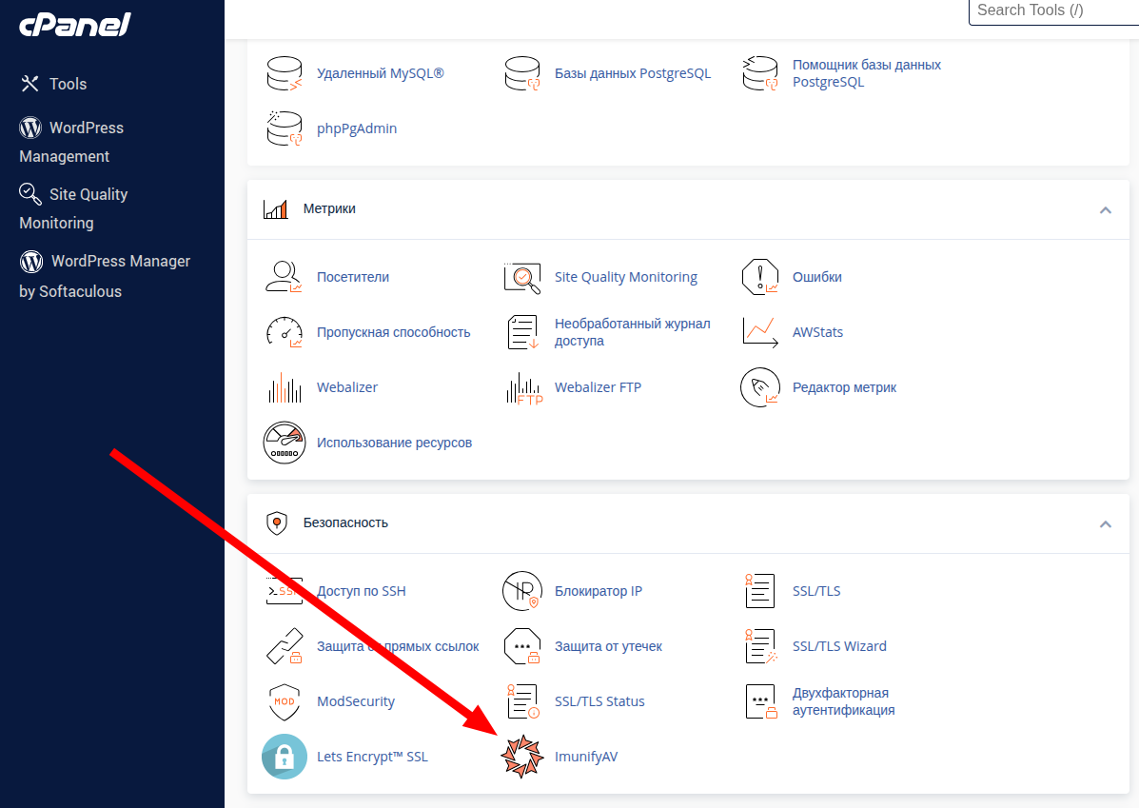Viewport: 1139px width, 808px height.
Task: Click the Site Quality Monitoring metrics icon
Action: pos(522,277)
